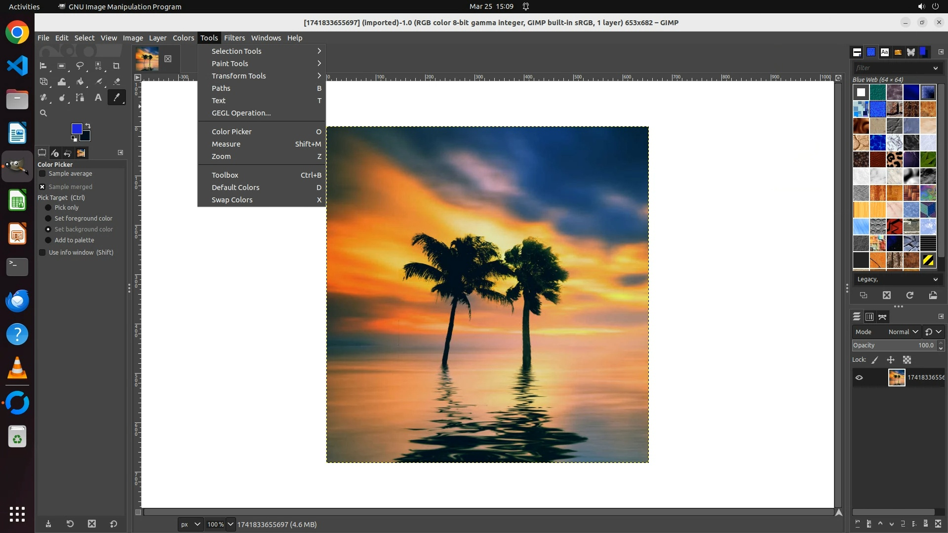Enable the Sample average checkbox

pyautogui.click(x=42, y=174)
